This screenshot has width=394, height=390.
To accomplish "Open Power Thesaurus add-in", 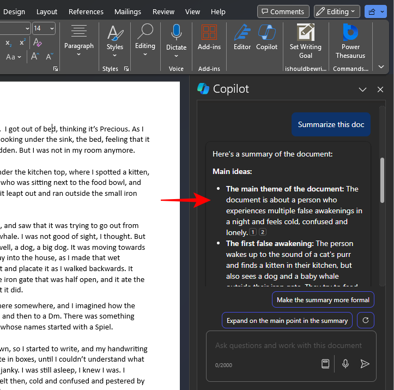I will (x=350, y=41).
